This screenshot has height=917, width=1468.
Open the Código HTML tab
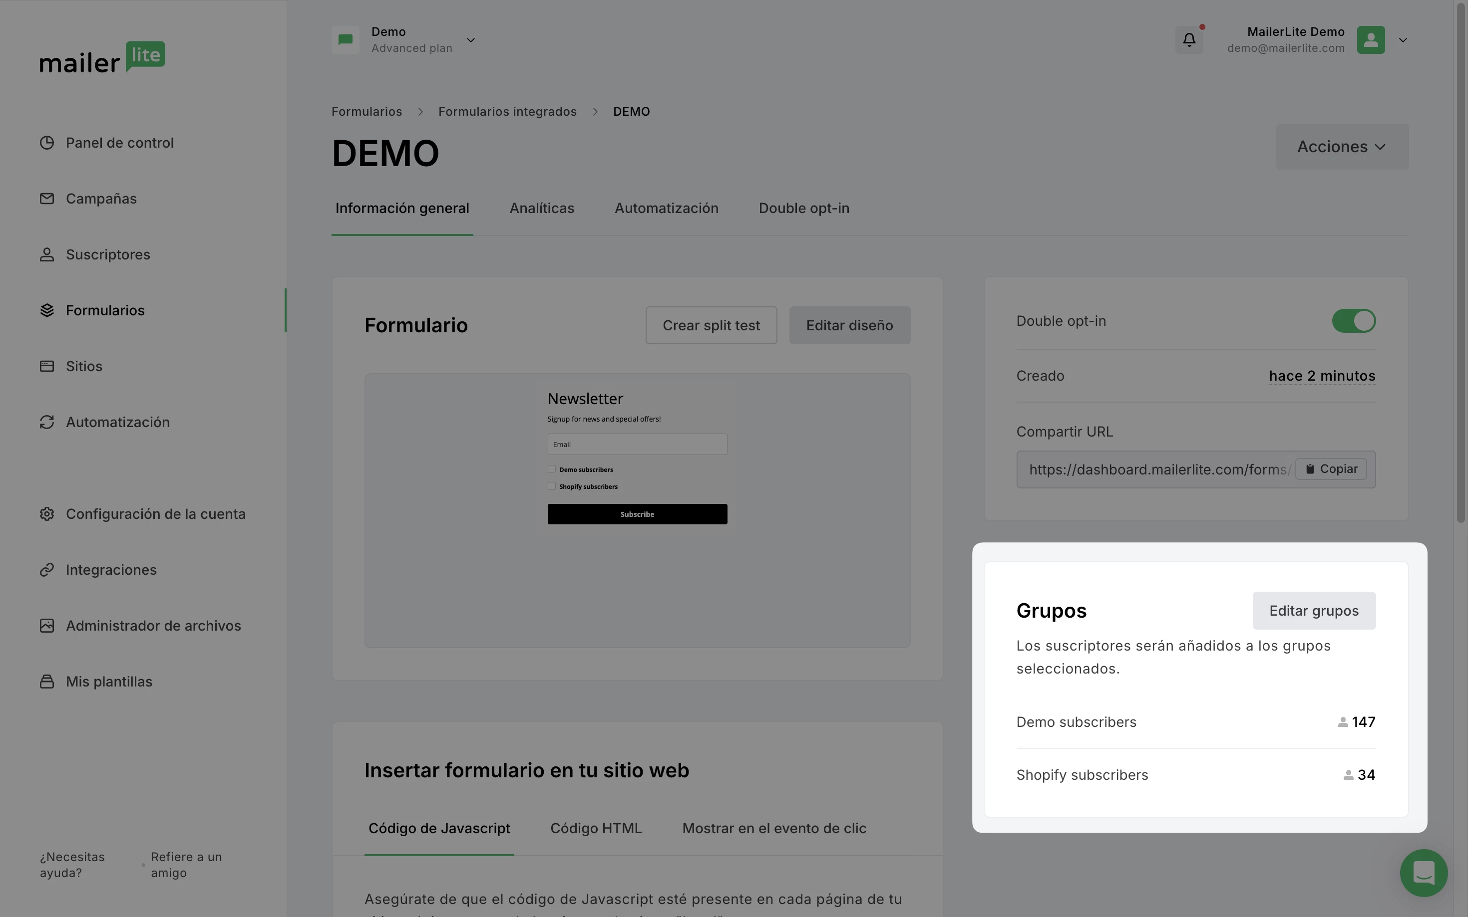pos(595,829)
